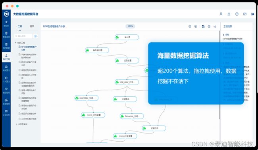Save the workflow with the disk icon
The image size is (258, 150).
[x=203, y=26]
